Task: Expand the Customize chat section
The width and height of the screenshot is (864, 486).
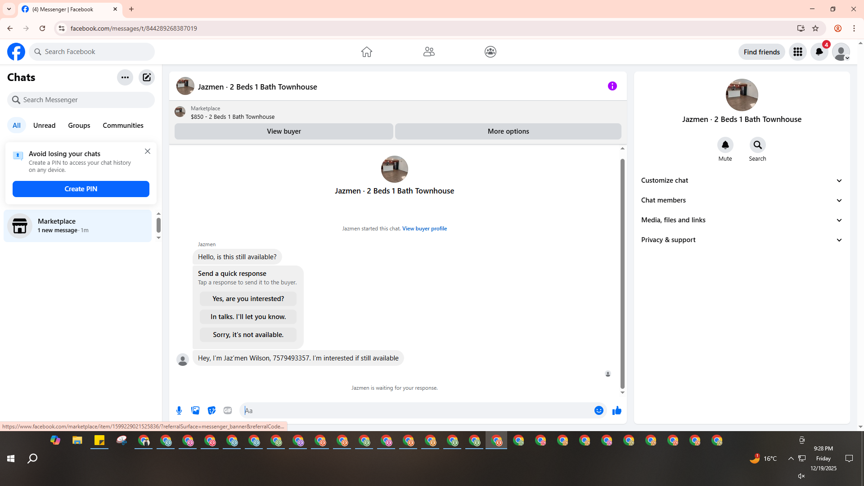Action: (x=741, y=180)
